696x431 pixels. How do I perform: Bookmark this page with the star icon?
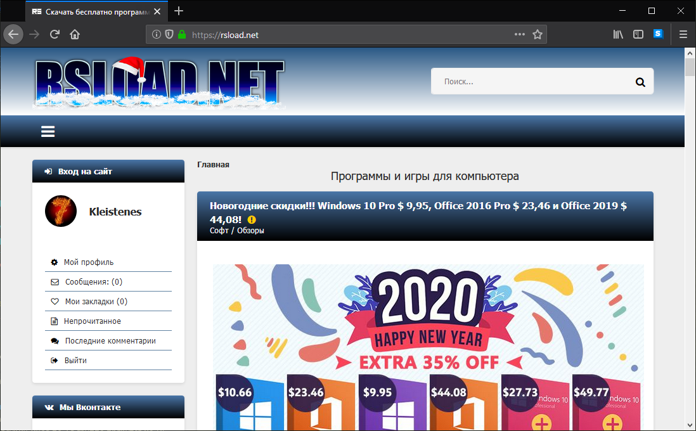538,34
